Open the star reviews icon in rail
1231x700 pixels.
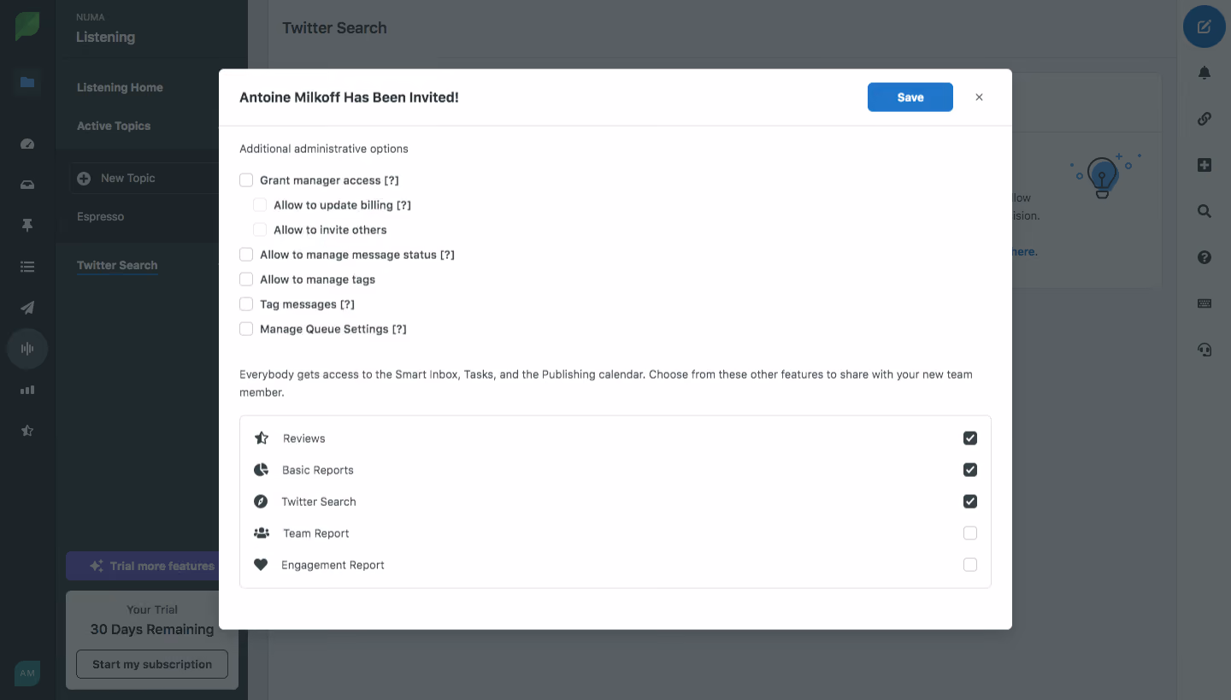click(27, 431)
